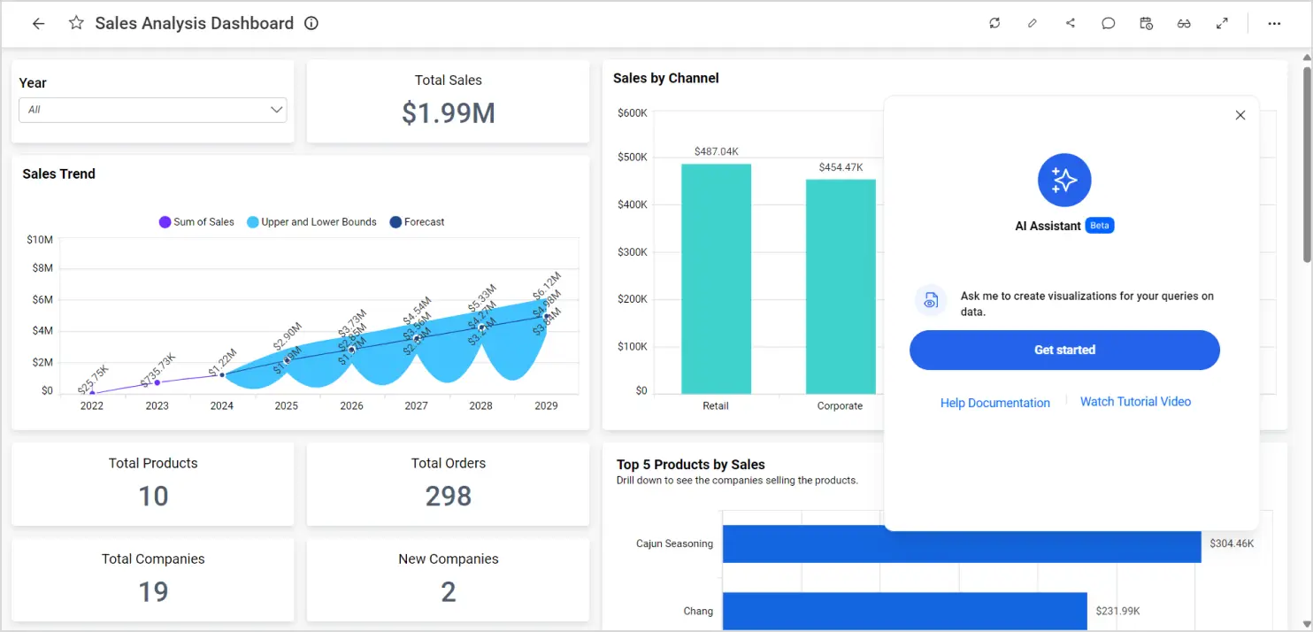
Task: Open the comments speech bubble icon
Action: tap(1108, 24)
